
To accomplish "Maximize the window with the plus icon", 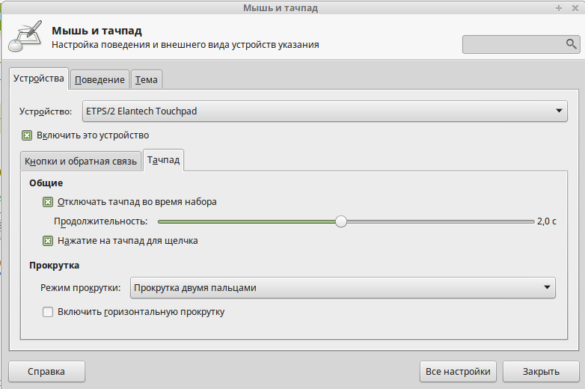I will [x=559, y=8].
